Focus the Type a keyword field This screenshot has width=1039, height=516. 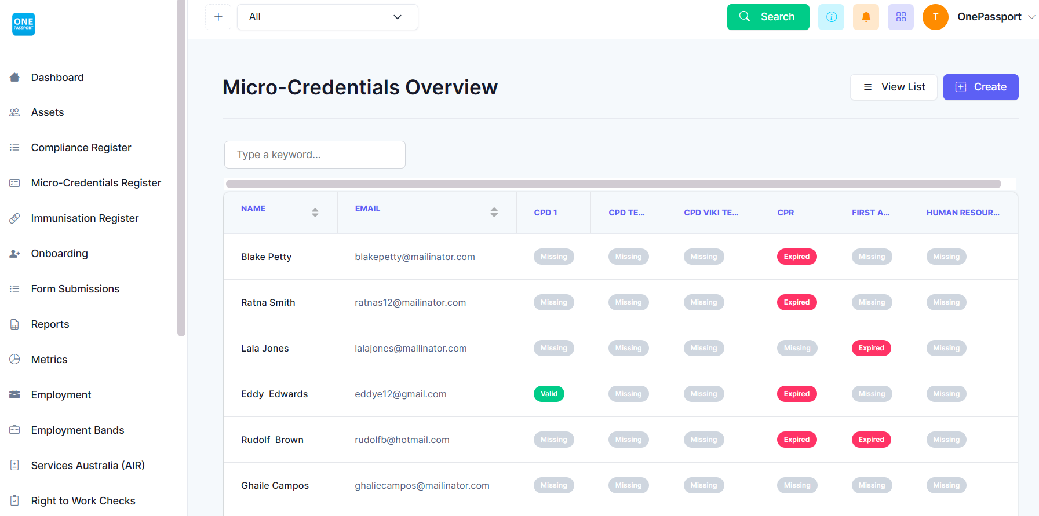pos(315,155)
